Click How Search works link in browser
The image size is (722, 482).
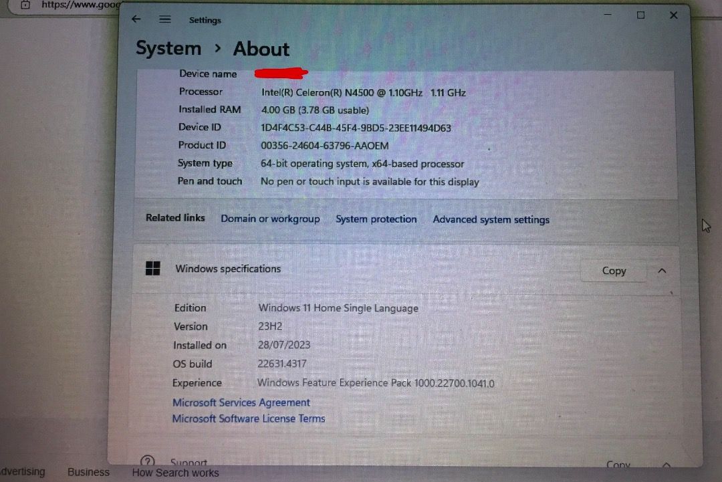point(175,473)
